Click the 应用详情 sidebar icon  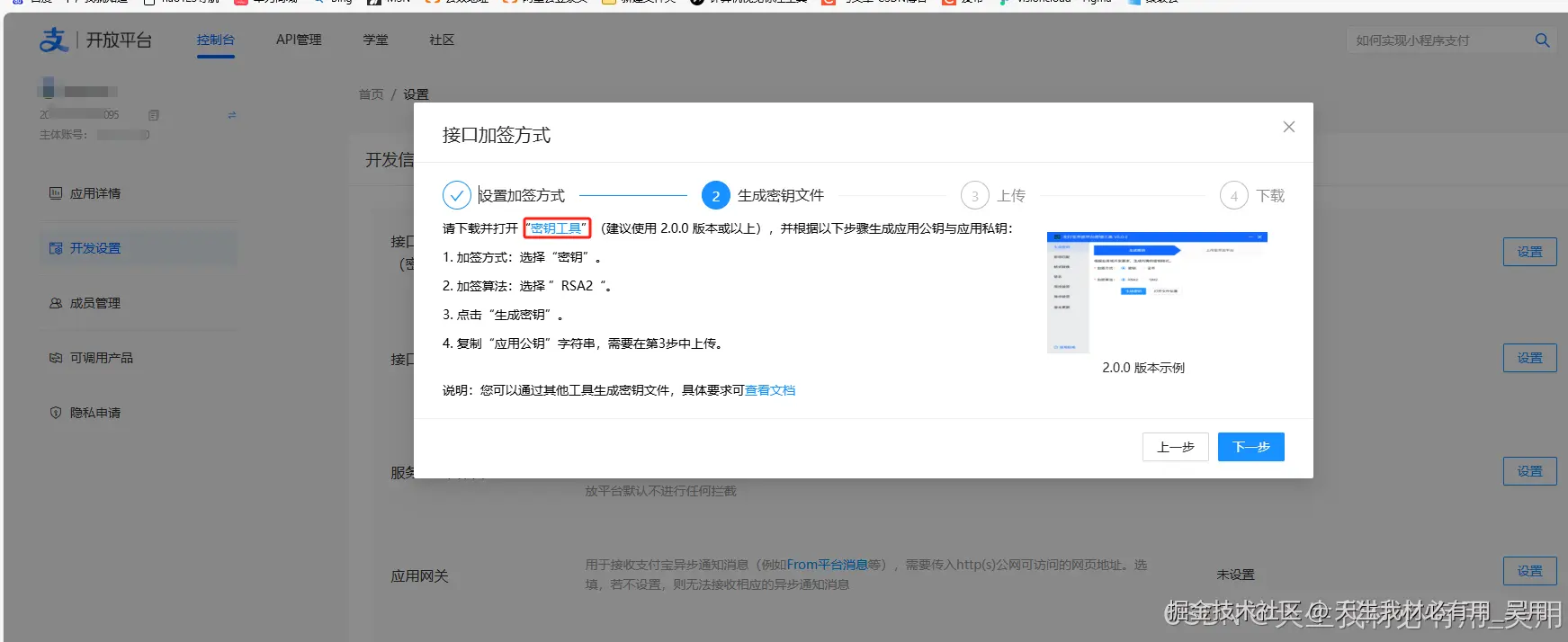pos(56,193)
